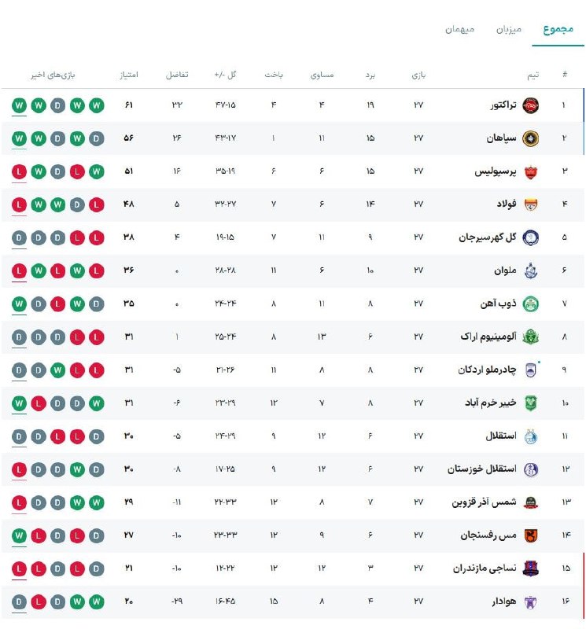Viewport: 586px width, 629px height.
Task: Select the Mes Rafsanjan orange logo
Action: tap(531, 535)
